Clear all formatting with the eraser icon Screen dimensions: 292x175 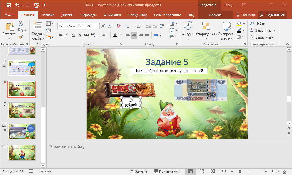[x=119, y=26]
